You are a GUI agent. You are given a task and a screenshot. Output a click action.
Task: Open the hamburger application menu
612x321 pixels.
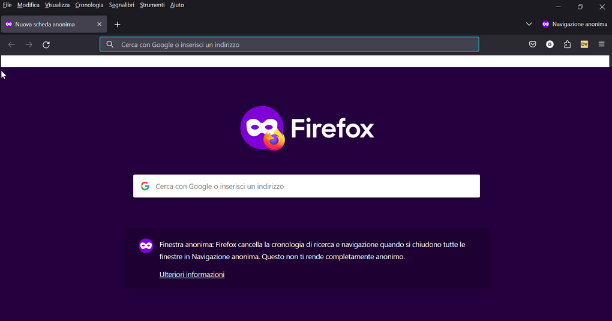[601, 44]
